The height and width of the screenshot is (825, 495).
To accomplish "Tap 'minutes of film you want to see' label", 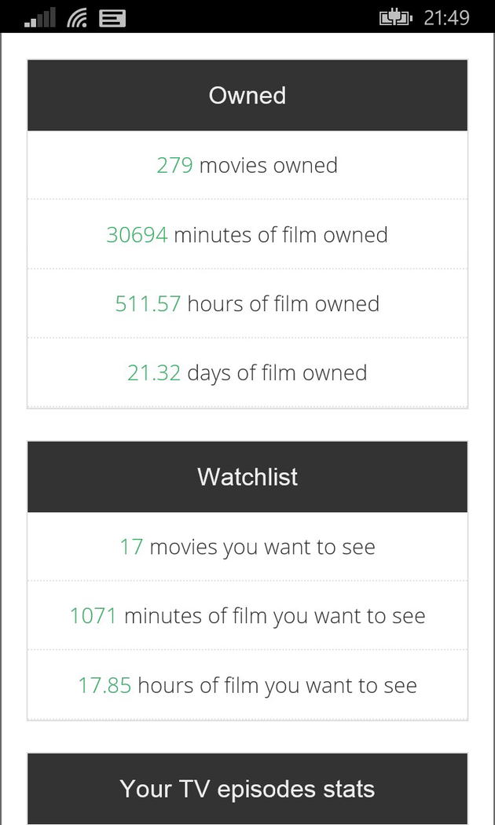I will (274, 615).
